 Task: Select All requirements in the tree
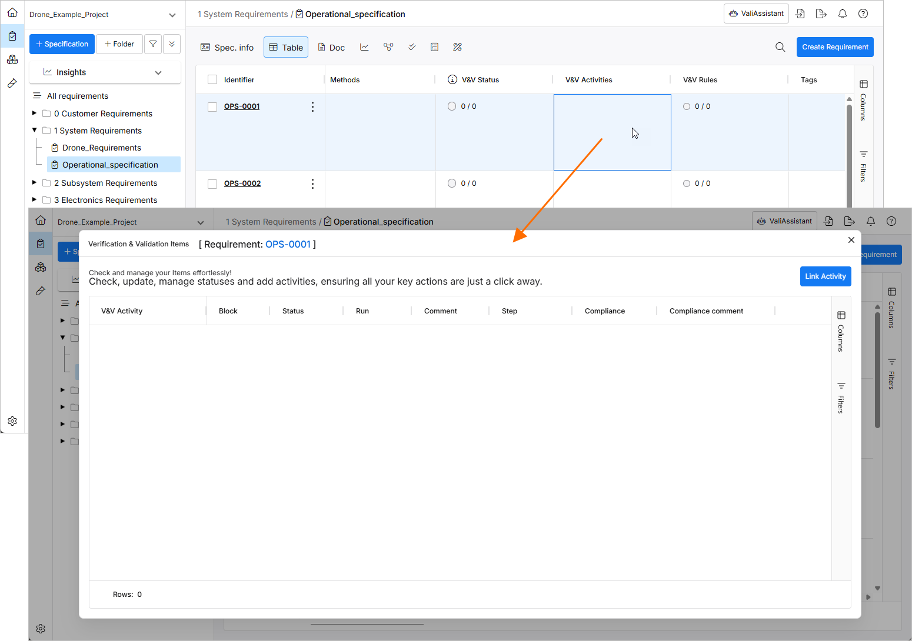pos(78,96)
